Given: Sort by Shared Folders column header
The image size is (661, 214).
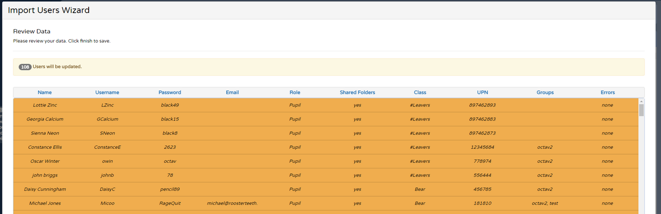Looking at the screenshot, I should click(x=357, y=92).
